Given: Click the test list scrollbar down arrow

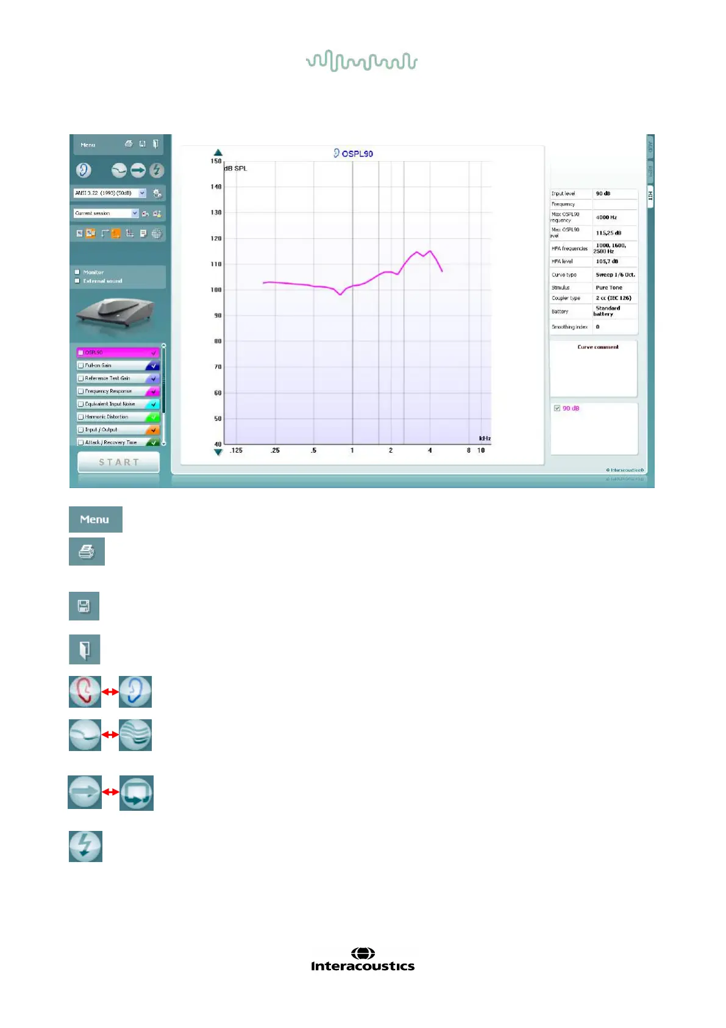Looking at the screenshot, I should click(x=163, y=444).
